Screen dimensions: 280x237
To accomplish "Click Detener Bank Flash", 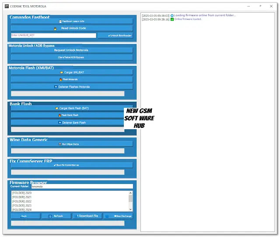I will pyautogui.click(x=67, y=123).
